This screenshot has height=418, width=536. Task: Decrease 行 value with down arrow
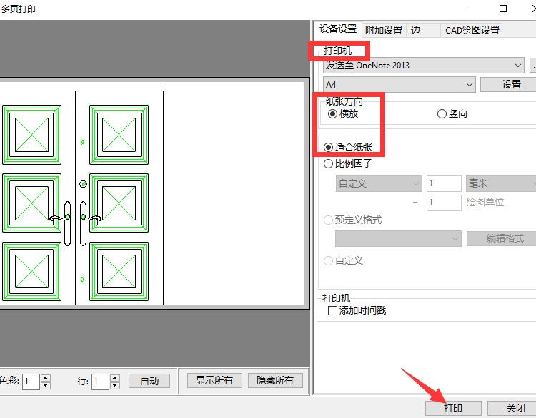pos(115,386)
